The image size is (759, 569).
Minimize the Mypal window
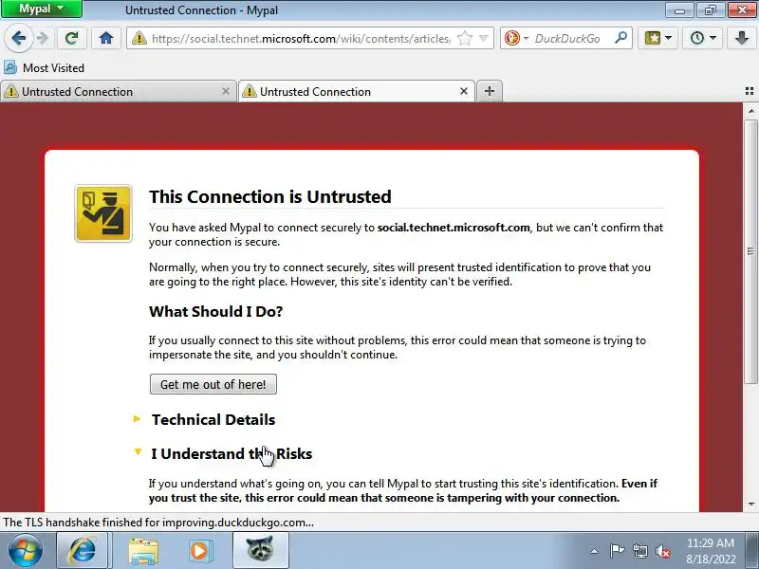(x=679, y=9)
